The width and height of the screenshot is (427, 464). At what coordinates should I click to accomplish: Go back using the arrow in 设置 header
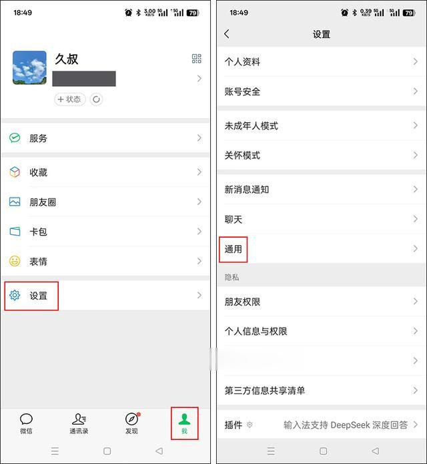[227, 34]
